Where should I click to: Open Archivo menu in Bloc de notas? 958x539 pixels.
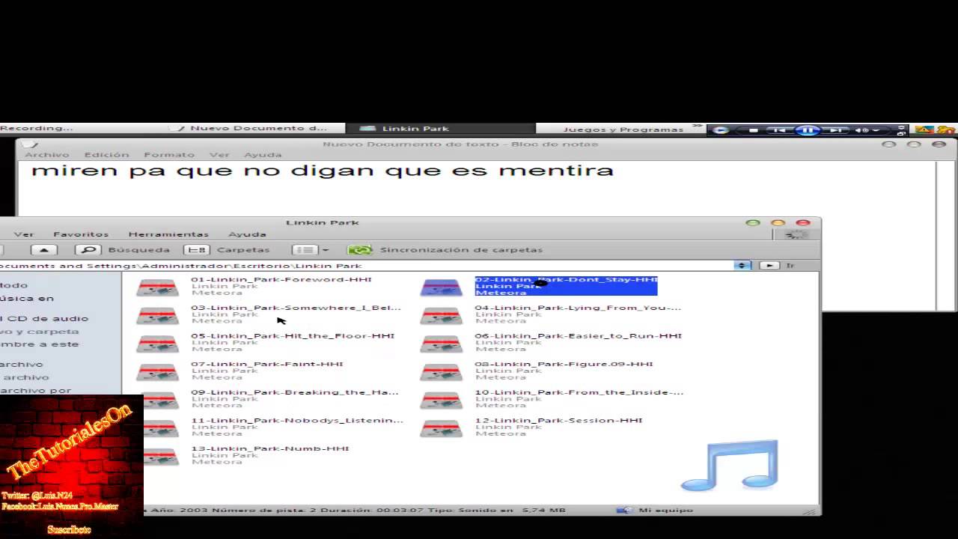46,154
